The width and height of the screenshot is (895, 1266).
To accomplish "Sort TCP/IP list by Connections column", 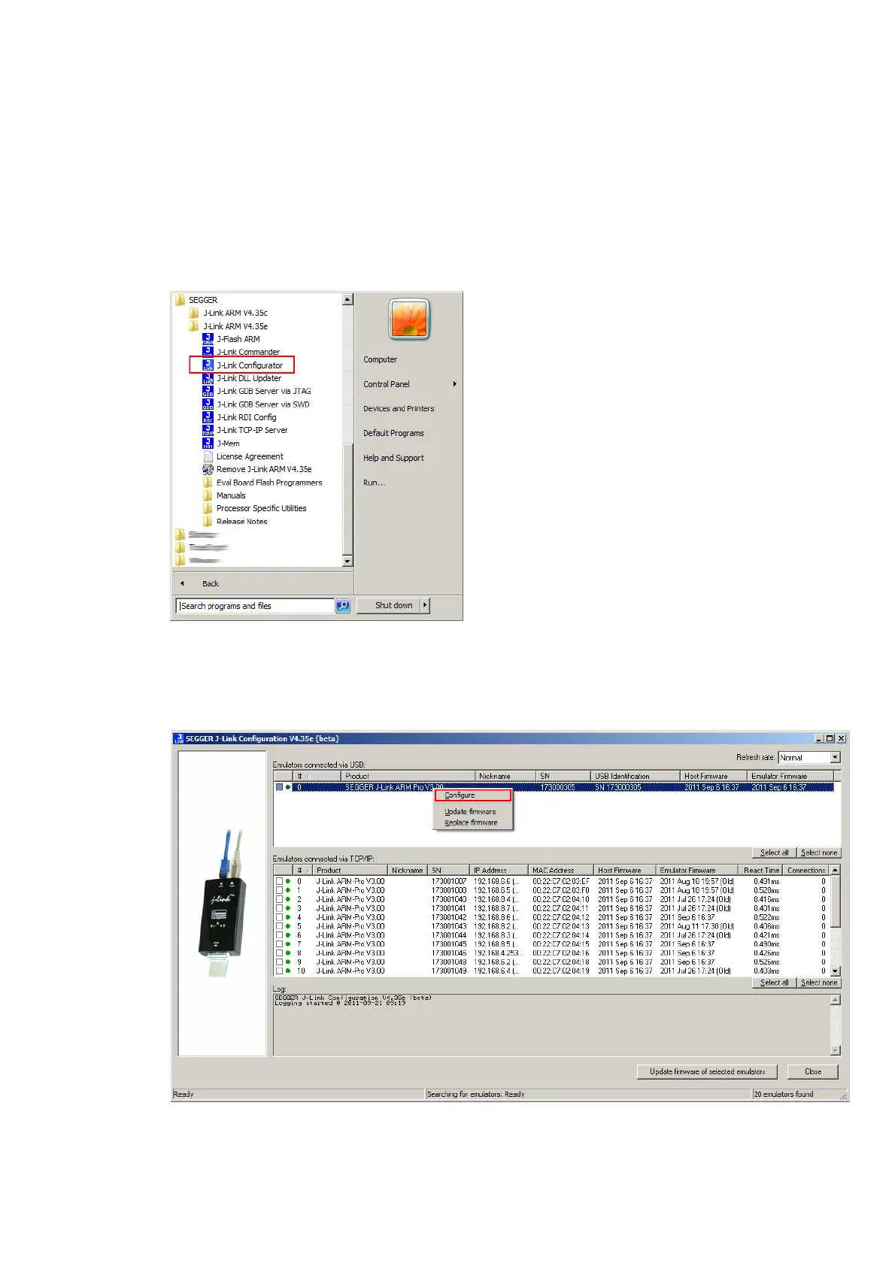I will click(806, 870).
